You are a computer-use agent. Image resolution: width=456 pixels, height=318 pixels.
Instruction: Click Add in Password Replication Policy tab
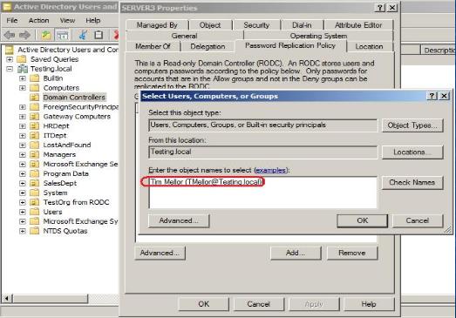(x=296, y=253)
